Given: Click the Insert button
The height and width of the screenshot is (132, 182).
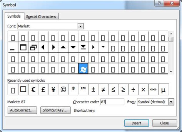Looking at the screenshot, I should (136, 123).
